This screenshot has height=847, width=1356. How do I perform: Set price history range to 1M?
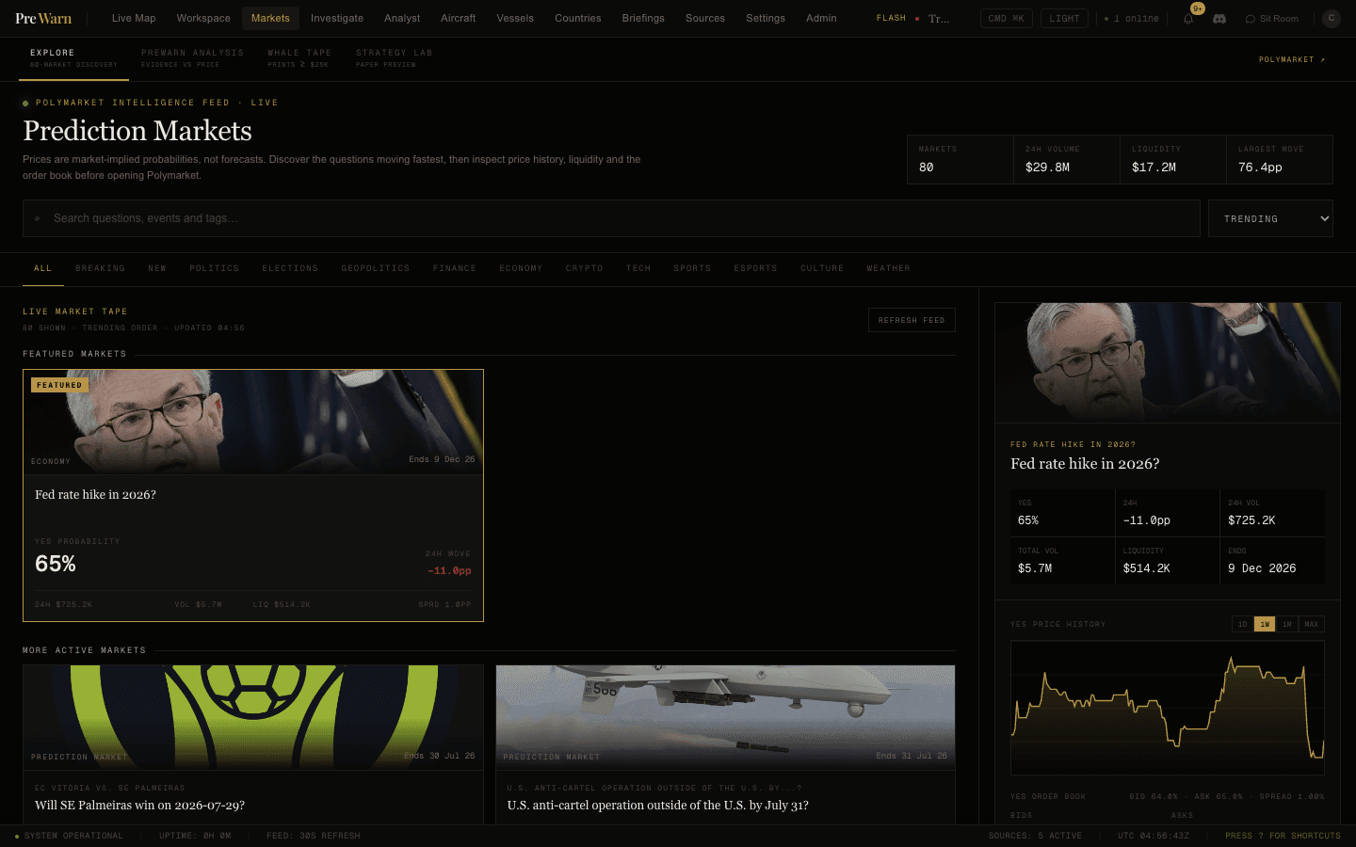(x=1287, y=624)
